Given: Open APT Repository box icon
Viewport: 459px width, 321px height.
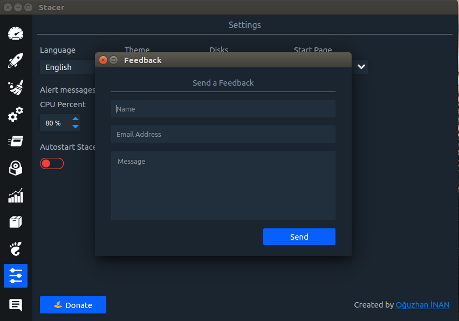Looking at the screenshot, I should (x=16, y=222).
